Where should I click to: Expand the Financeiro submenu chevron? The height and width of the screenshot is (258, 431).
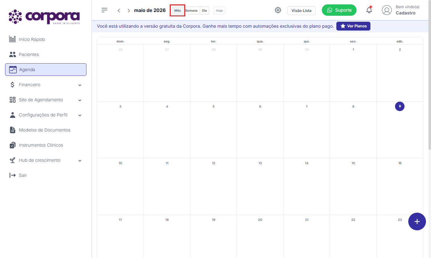[x=80, y=85]
